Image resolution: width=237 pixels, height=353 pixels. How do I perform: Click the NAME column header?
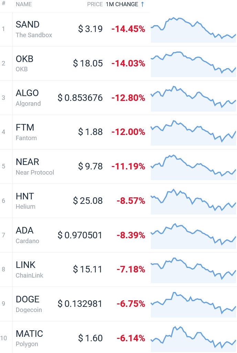click(x=24, y=4)
